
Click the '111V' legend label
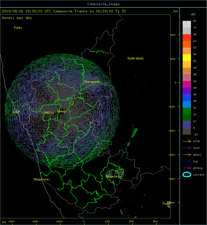(x=196, y=148)
